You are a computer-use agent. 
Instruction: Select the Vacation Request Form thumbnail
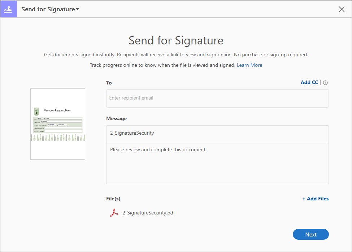pos(58,124)
